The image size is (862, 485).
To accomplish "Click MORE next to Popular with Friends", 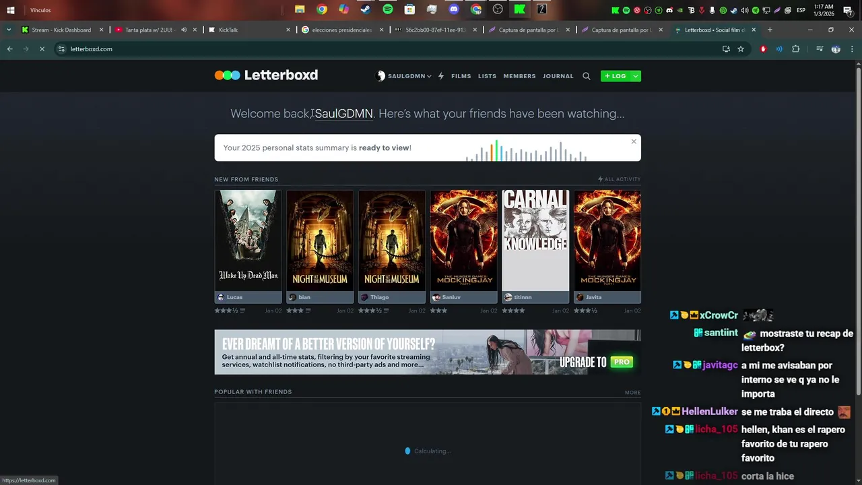I will pos(632,392).
